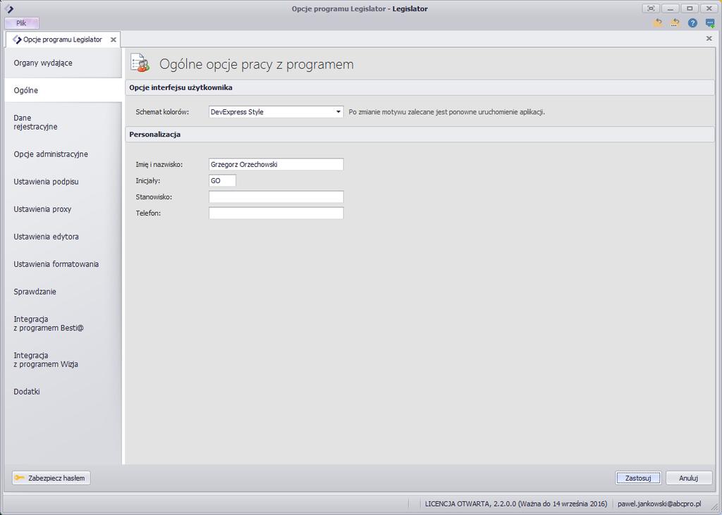The width and height of the screenshot is (722, 515).
Task: Click the Imię i nazwisko input field
Action: point(276,164)
